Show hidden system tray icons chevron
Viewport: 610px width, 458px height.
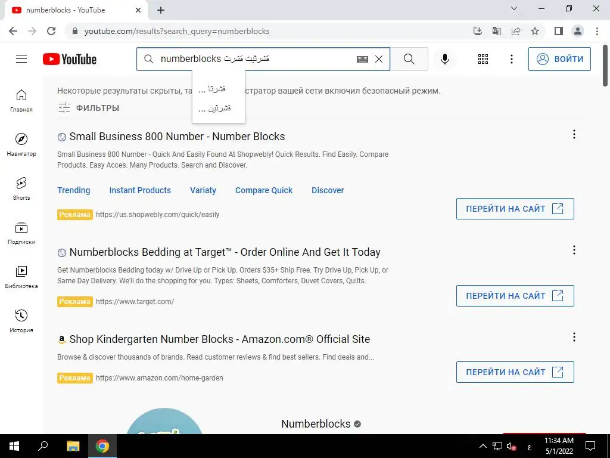(483, 446)
